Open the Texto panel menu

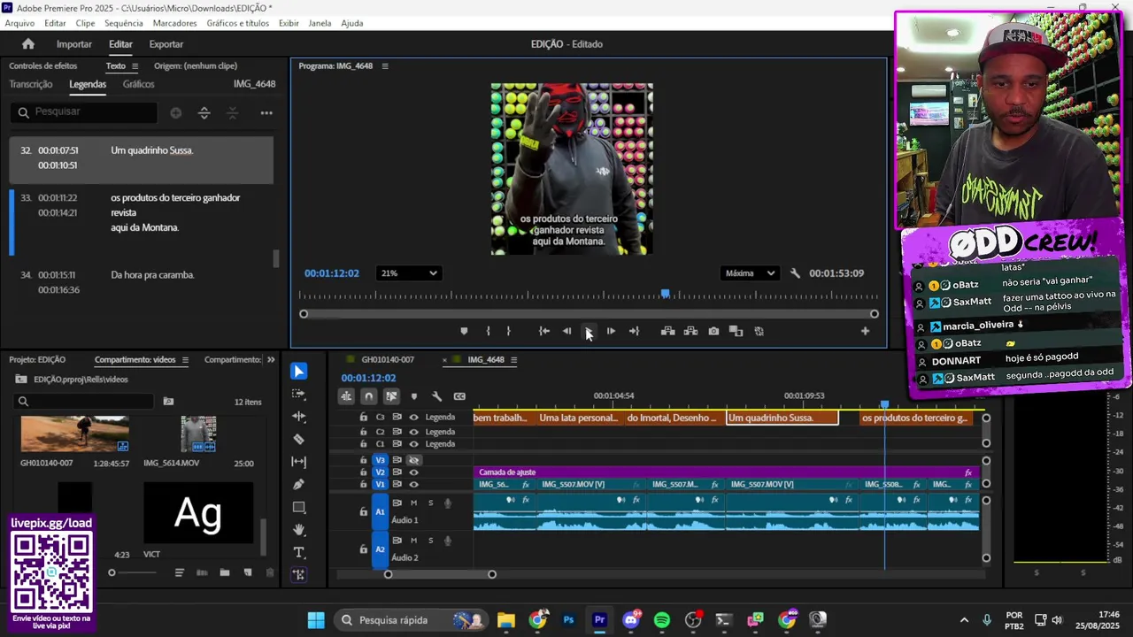click(x=135, y=66)
